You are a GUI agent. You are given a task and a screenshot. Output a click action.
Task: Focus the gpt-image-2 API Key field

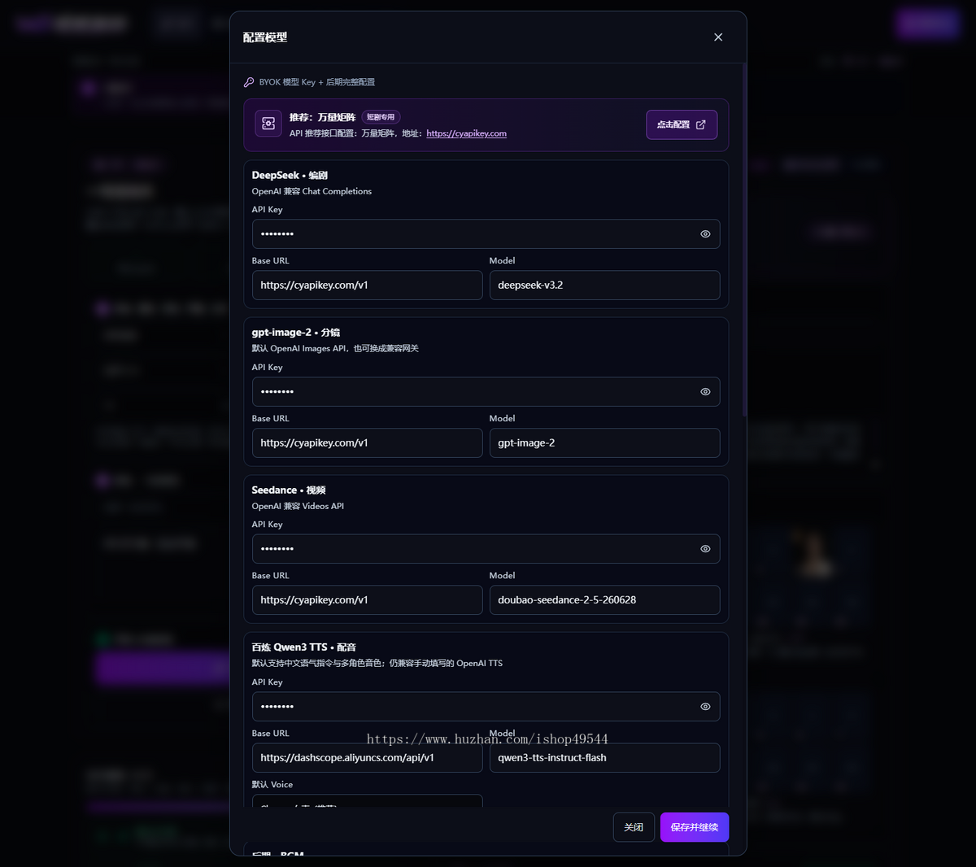[486, 392]
